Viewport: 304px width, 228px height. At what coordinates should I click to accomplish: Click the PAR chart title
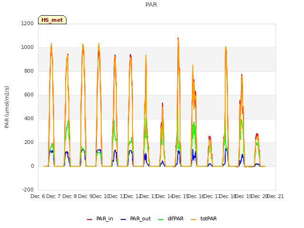[x=151, y=5]
